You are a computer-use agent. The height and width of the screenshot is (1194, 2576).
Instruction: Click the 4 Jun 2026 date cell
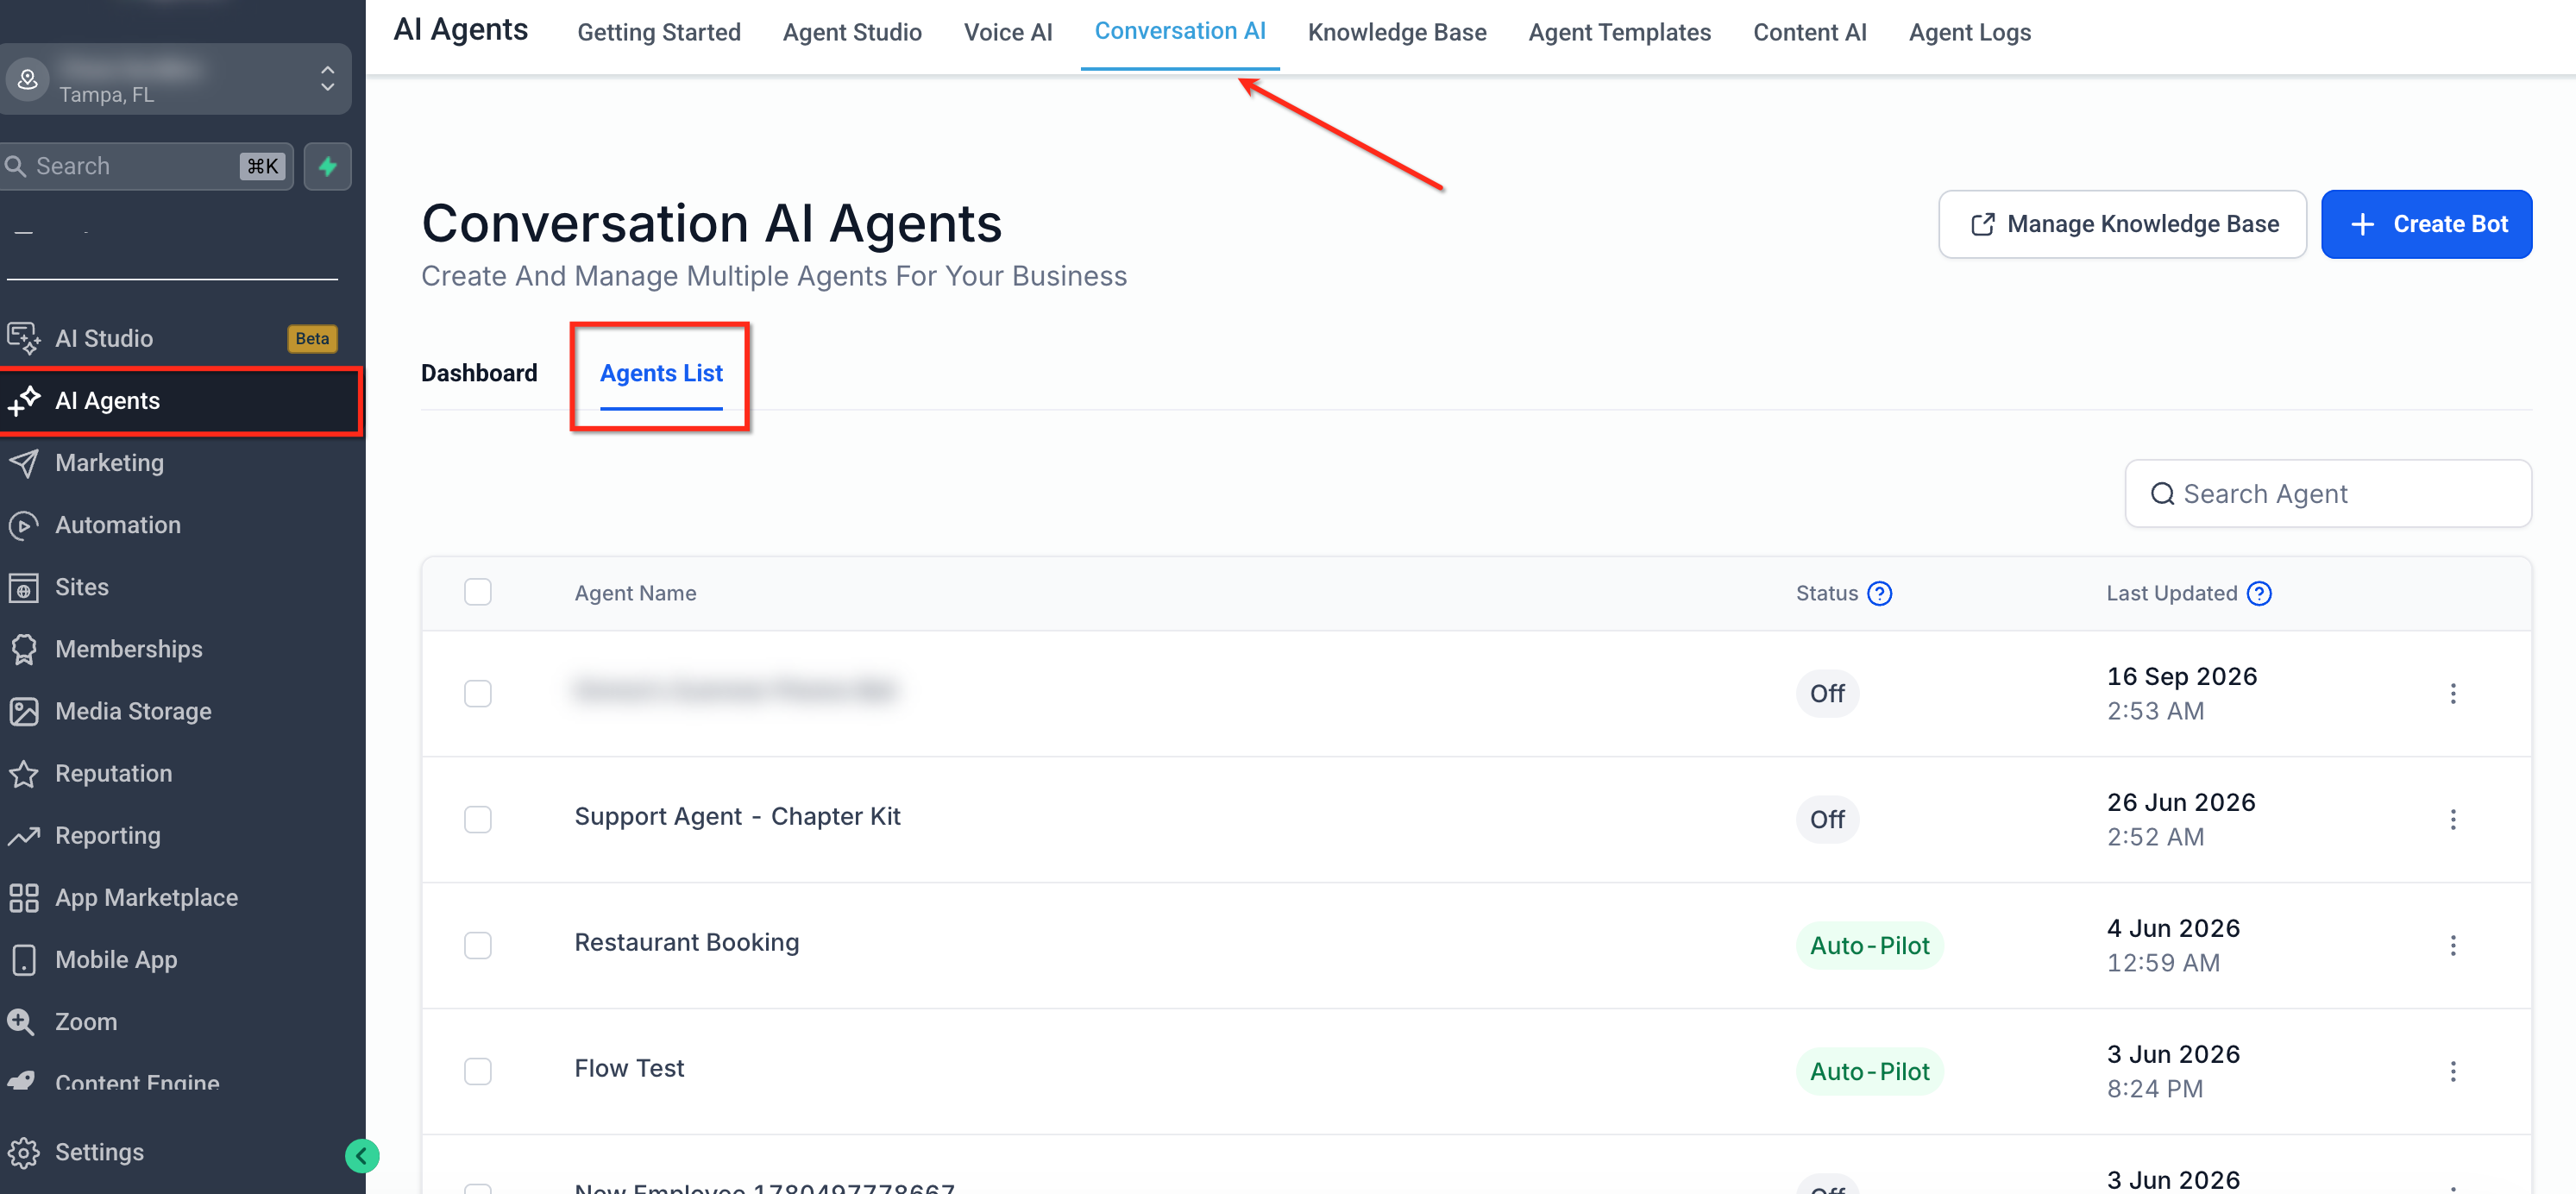[2173, 928]
